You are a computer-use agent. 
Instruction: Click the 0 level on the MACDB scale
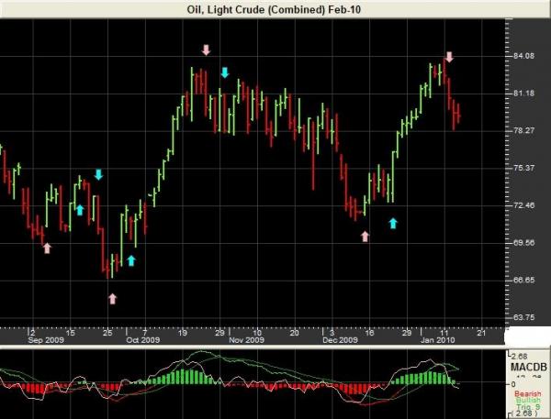513,384
